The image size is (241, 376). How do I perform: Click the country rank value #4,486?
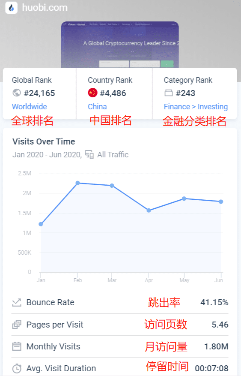113,93
